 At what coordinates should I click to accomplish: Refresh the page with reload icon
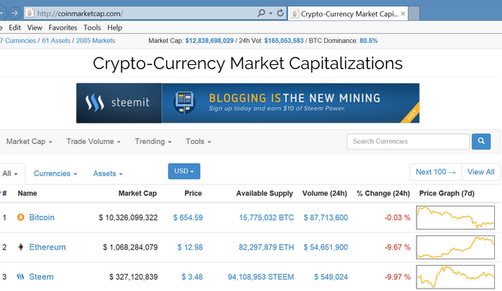point(280,13)
